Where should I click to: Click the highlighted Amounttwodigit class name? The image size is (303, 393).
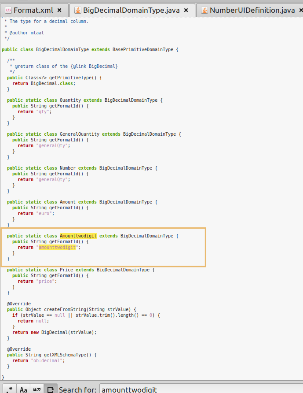coord(78,236)
